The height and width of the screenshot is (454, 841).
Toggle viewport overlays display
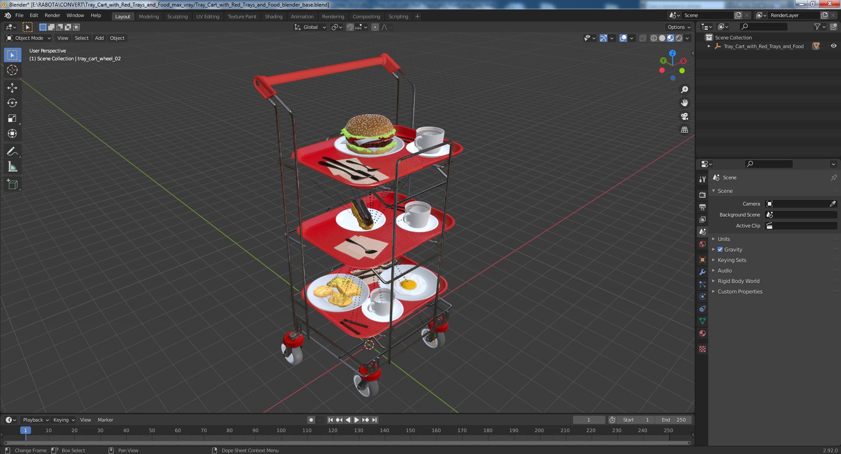click(x=623, y=38)
